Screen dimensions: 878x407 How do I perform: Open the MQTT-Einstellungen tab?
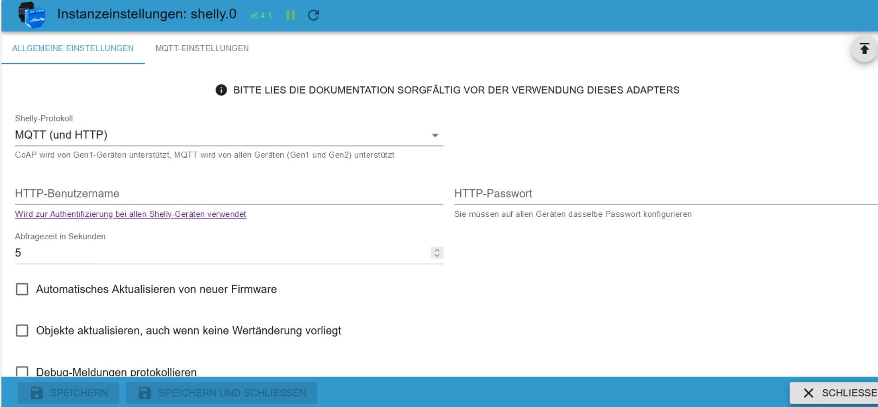pyautogui.click(x=202, y=48)
